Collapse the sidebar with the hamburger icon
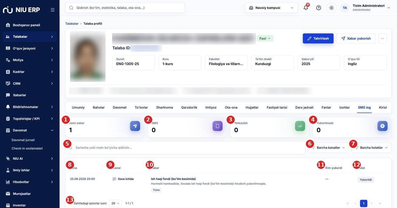The height and width of the screenshot is (208, 397). point(53,10)
